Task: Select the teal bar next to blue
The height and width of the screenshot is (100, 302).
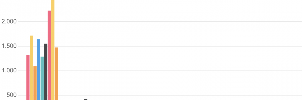Action: (x=42, y=78)
